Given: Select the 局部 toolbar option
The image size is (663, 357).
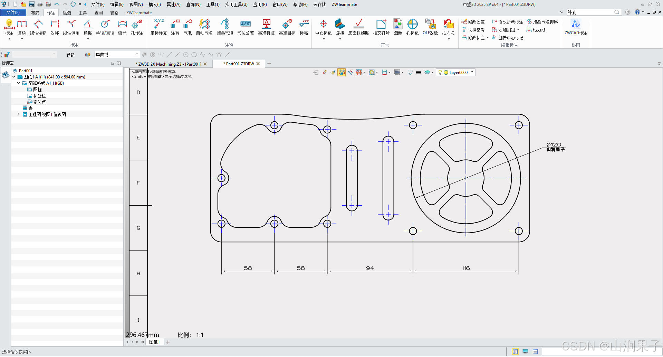Looking at the screenshot, I should (x=70, y=55).
